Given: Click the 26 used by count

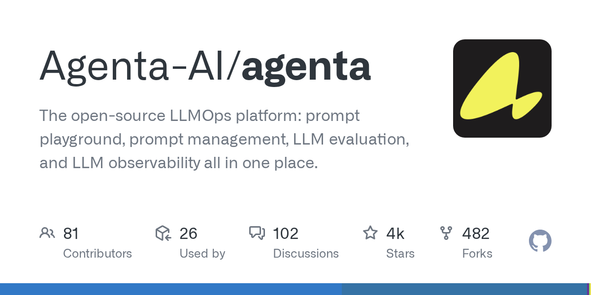Looking at the screenshot, I should (x=188, y=233).
